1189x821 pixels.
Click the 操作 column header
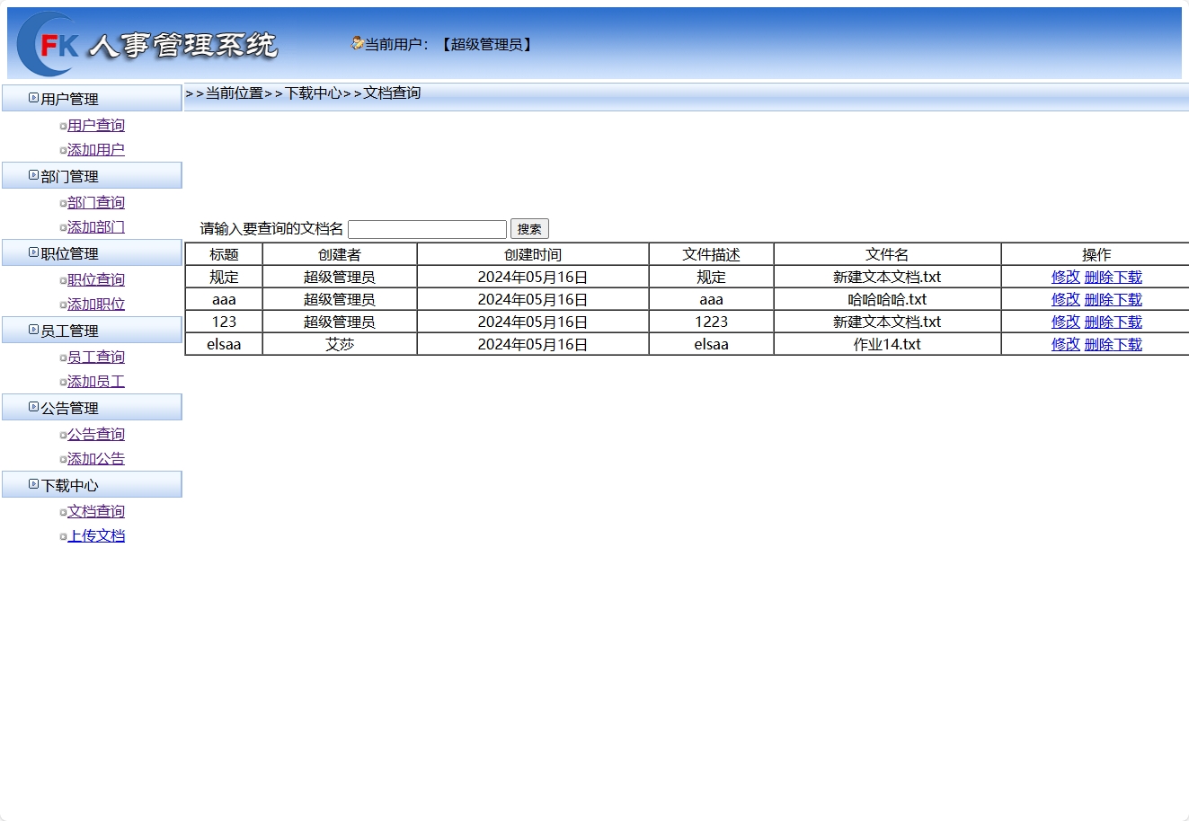pos(1096,255)
